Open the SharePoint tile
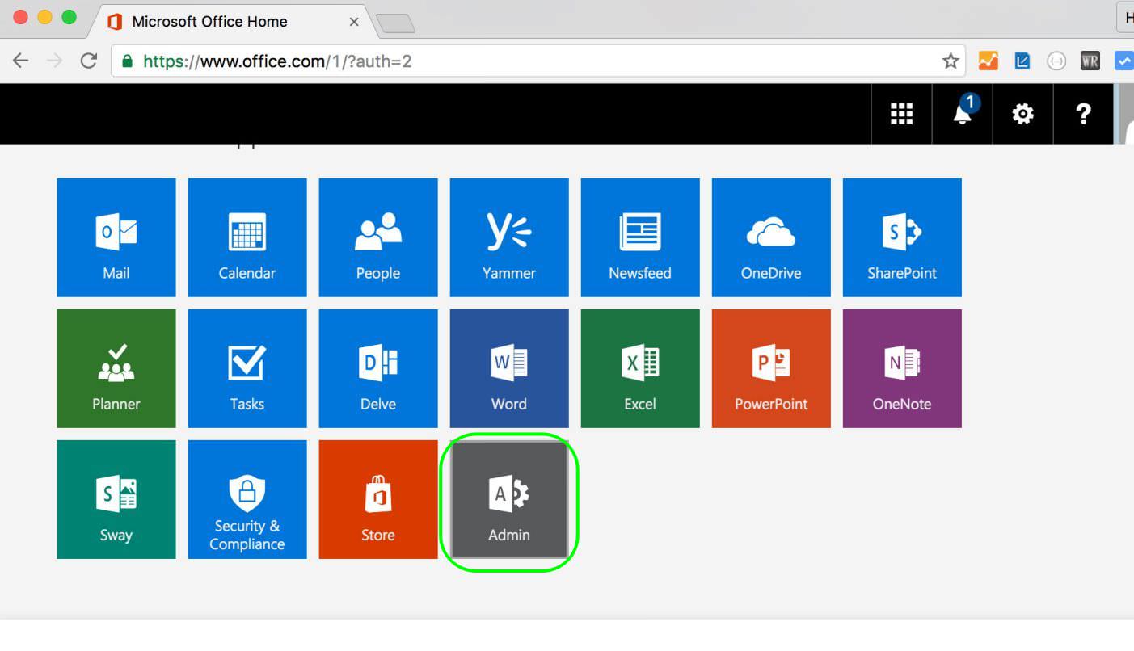Image resolution: width=1134 pixels, height=651 pixels. (x=901, y=237)
